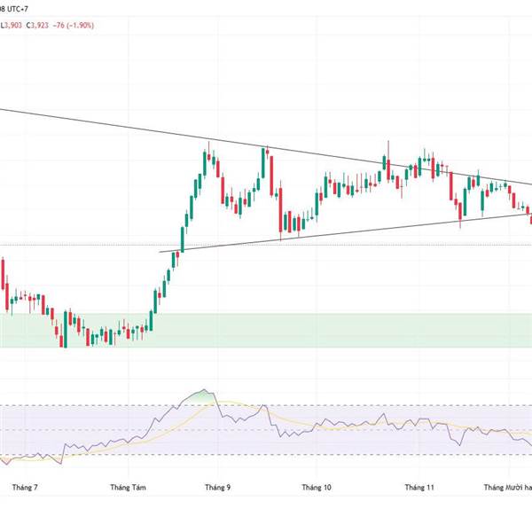Click the low value 'L3,903'
Viewport: 532px width, 532px height.
(11, 25)
